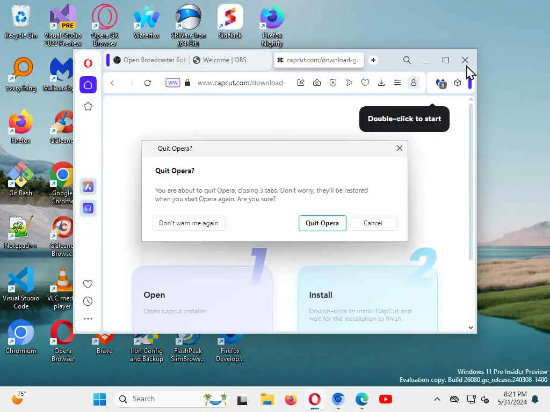Open the YouTube taskbar icon
The image size is (550, 412).
(386, 399)
